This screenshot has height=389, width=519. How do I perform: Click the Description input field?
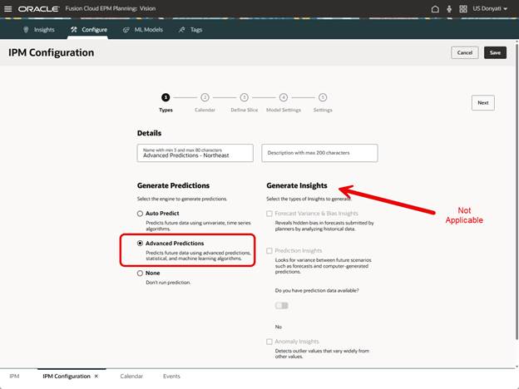[x=319, y=153]
